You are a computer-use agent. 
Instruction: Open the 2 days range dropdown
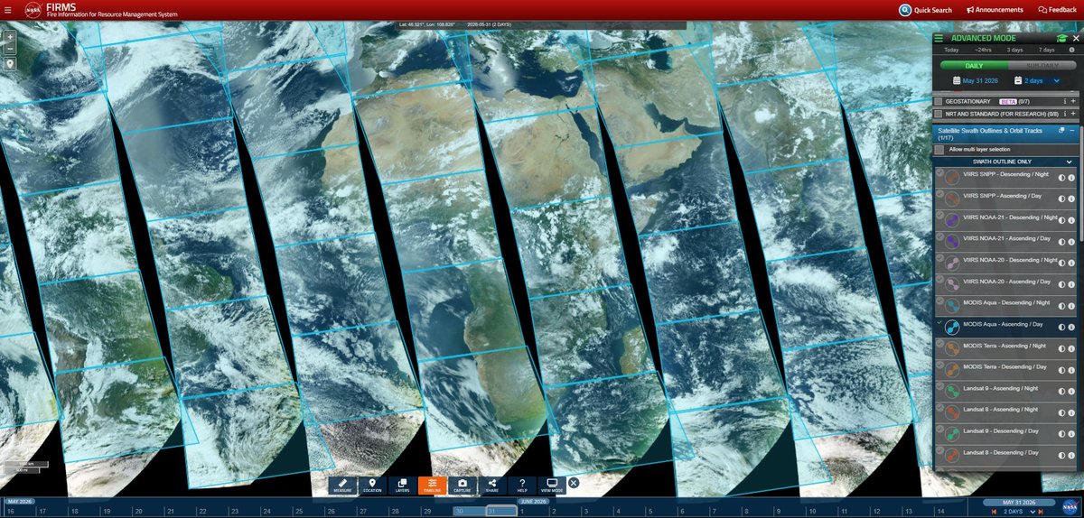coord(1036,80)
